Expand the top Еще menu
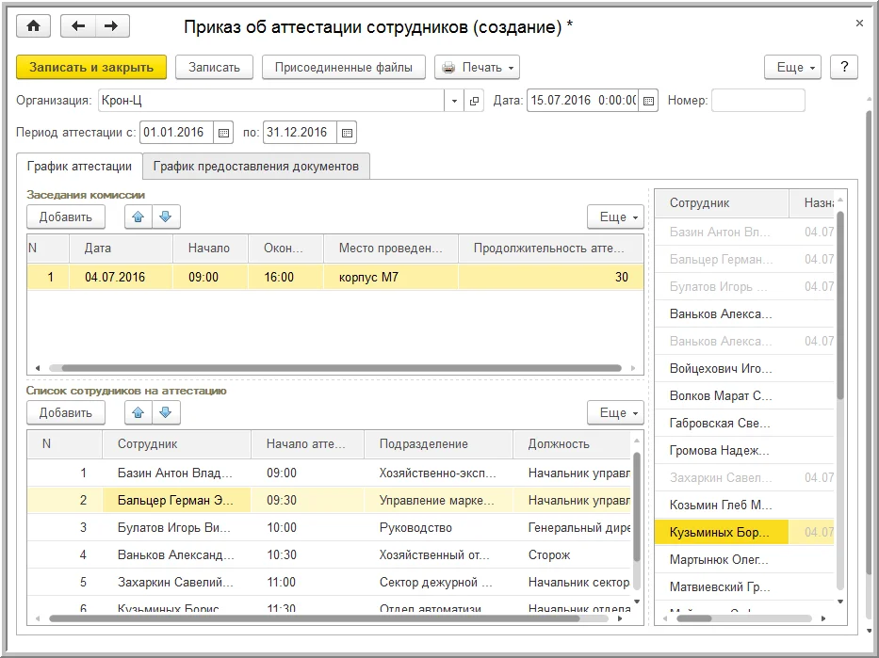This screenshot has height=658, width=879. coord(792,68)
